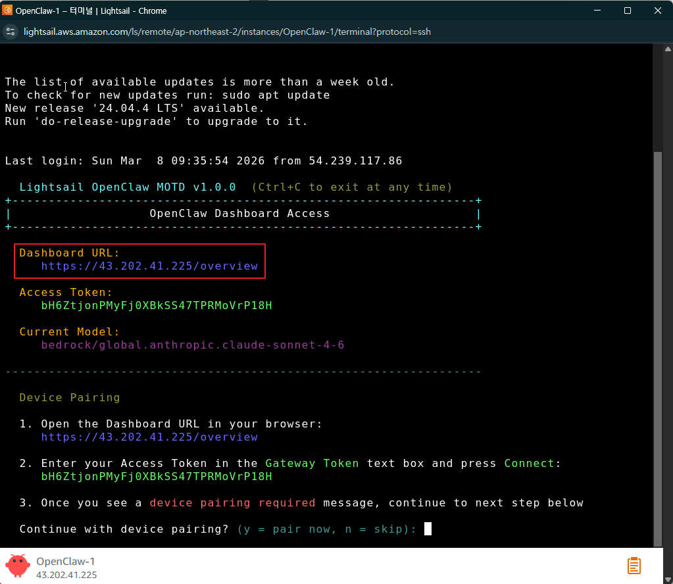673x584 pixels.
Task: Click the token shown under step 2
Action: [x=157, y=476]
